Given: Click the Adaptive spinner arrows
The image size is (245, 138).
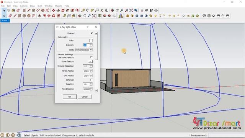Looking at the screenshot, I should click(x=91, y=84).
